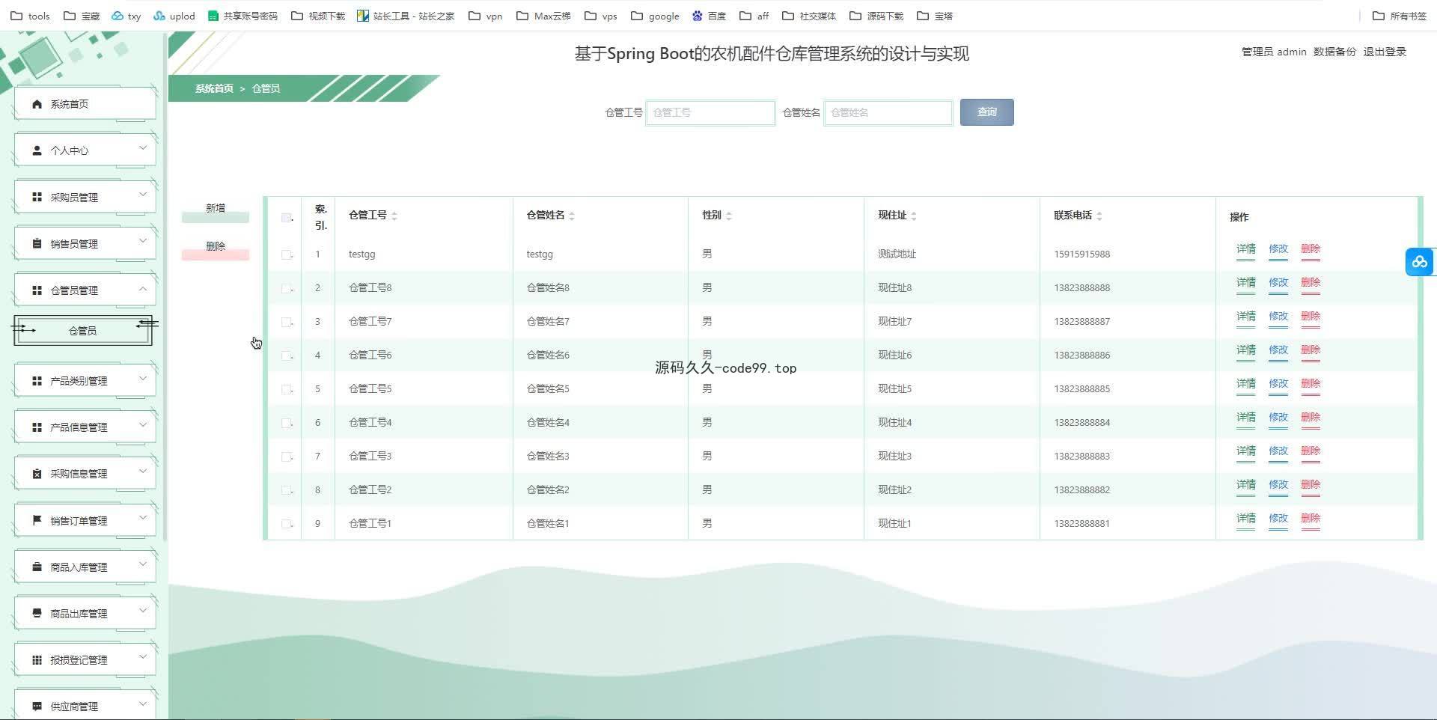1437x720 pixels.
Task: Click the grid icon beside 仓管员管理
Action: [37, 290]
